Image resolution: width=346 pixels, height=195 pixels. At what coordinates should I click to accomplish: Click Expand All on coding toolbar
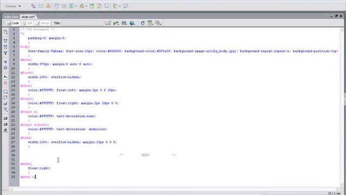point(5,53)
